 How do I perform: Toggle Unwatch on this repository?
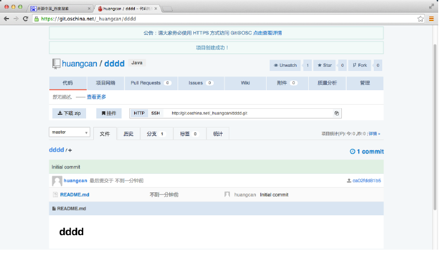coord(285,66)
